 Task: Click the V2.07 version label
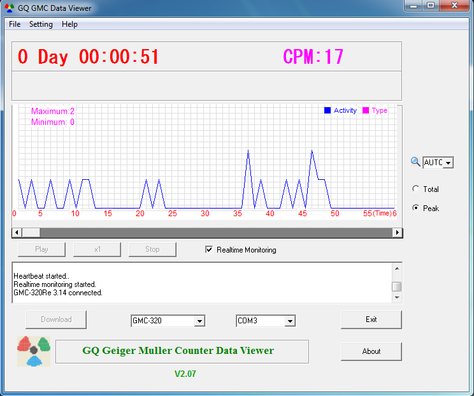point(185,374)
